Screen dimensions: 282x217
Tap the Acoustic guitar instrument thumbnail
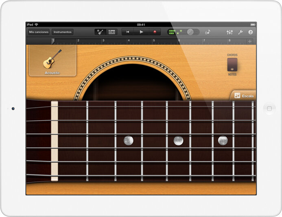click(52, 61)
